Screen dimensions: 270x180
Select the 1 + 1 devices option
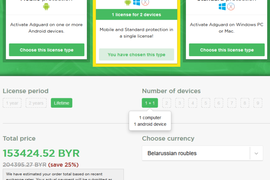[150, 103]
